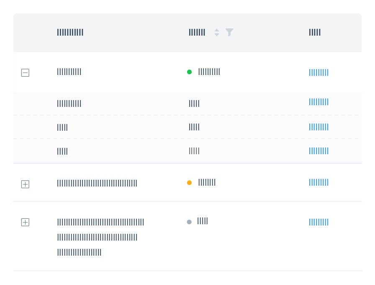Screen dimensions: 375x285
Task: Expand the row with orange status dot
Action: tap(25, 184)
